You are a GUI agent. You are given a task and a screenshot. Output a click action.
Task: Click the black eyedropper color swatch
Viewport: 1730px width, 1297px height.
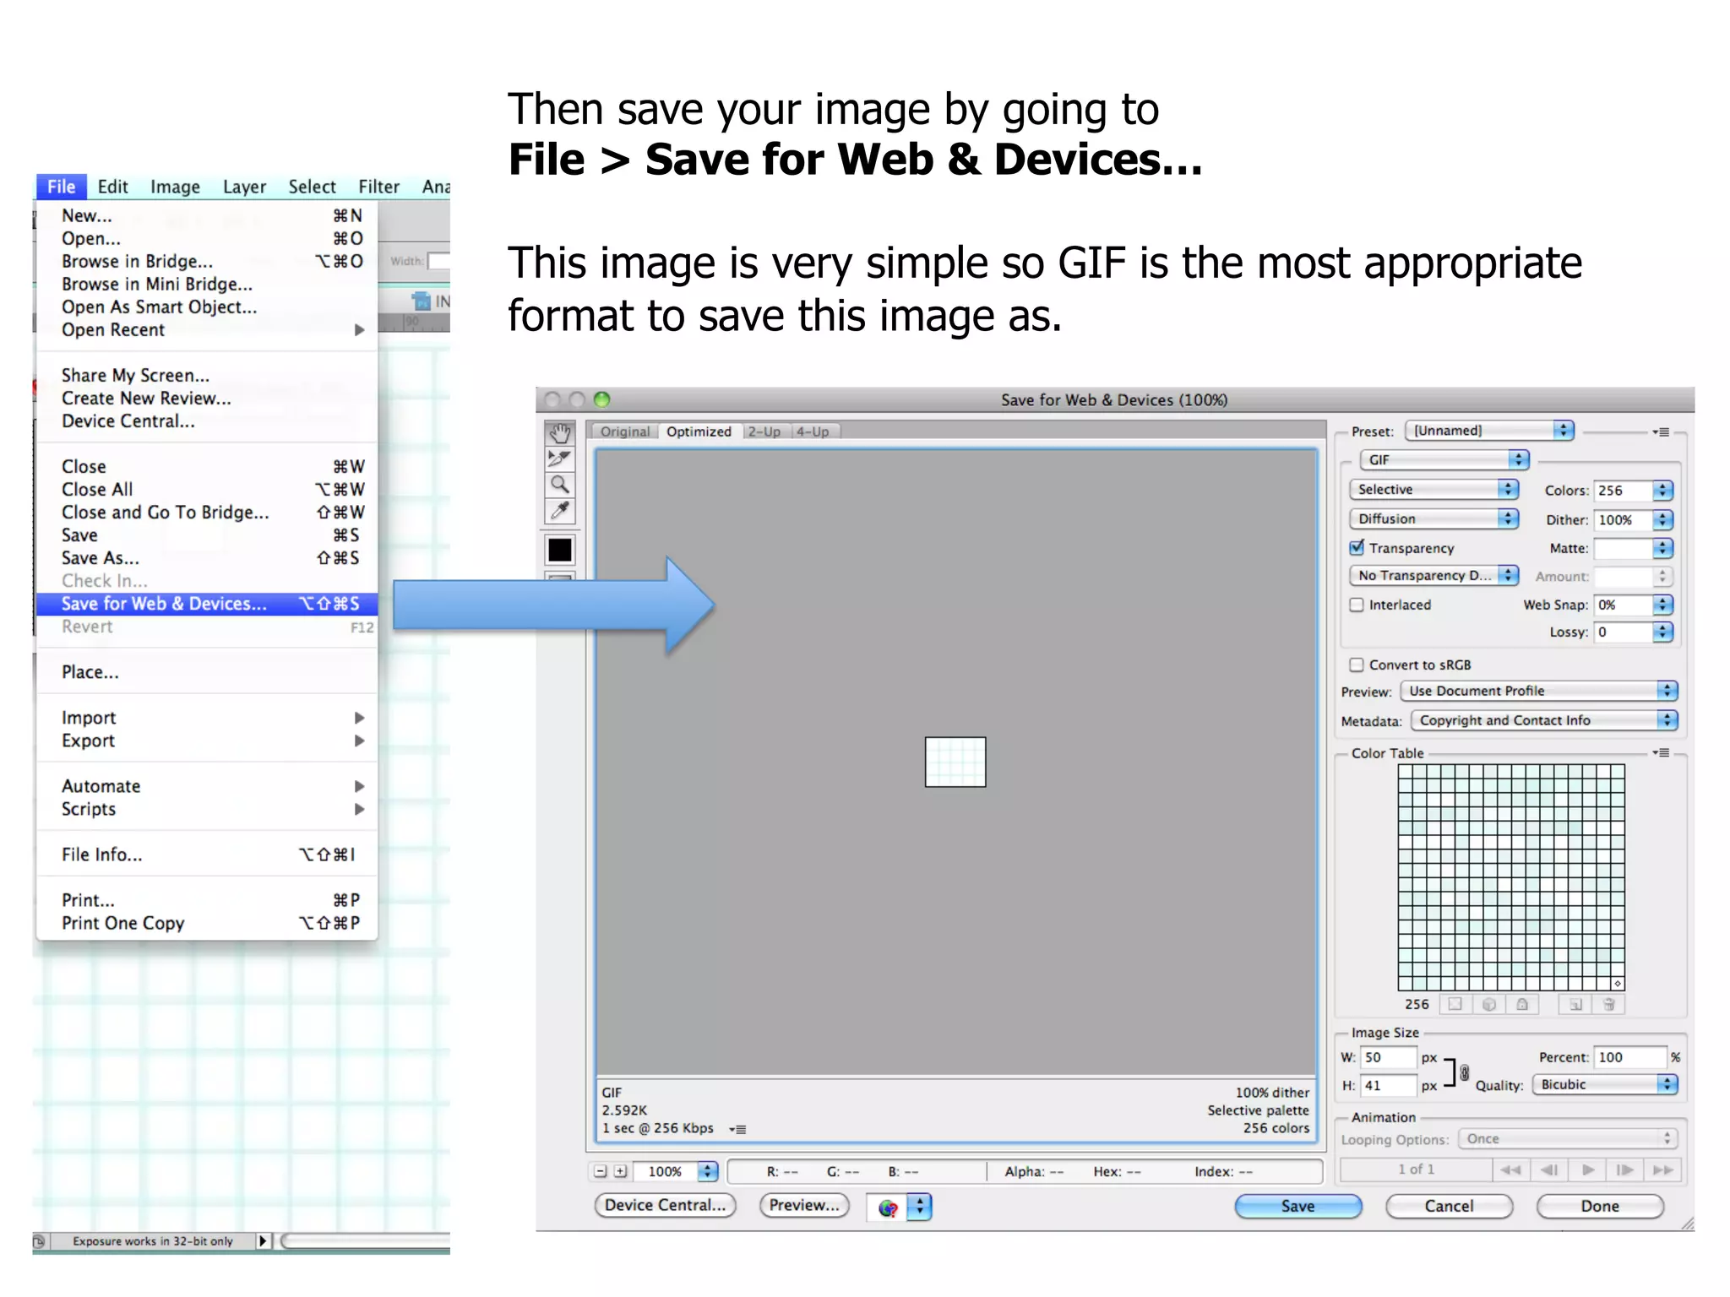coord(559,550)
